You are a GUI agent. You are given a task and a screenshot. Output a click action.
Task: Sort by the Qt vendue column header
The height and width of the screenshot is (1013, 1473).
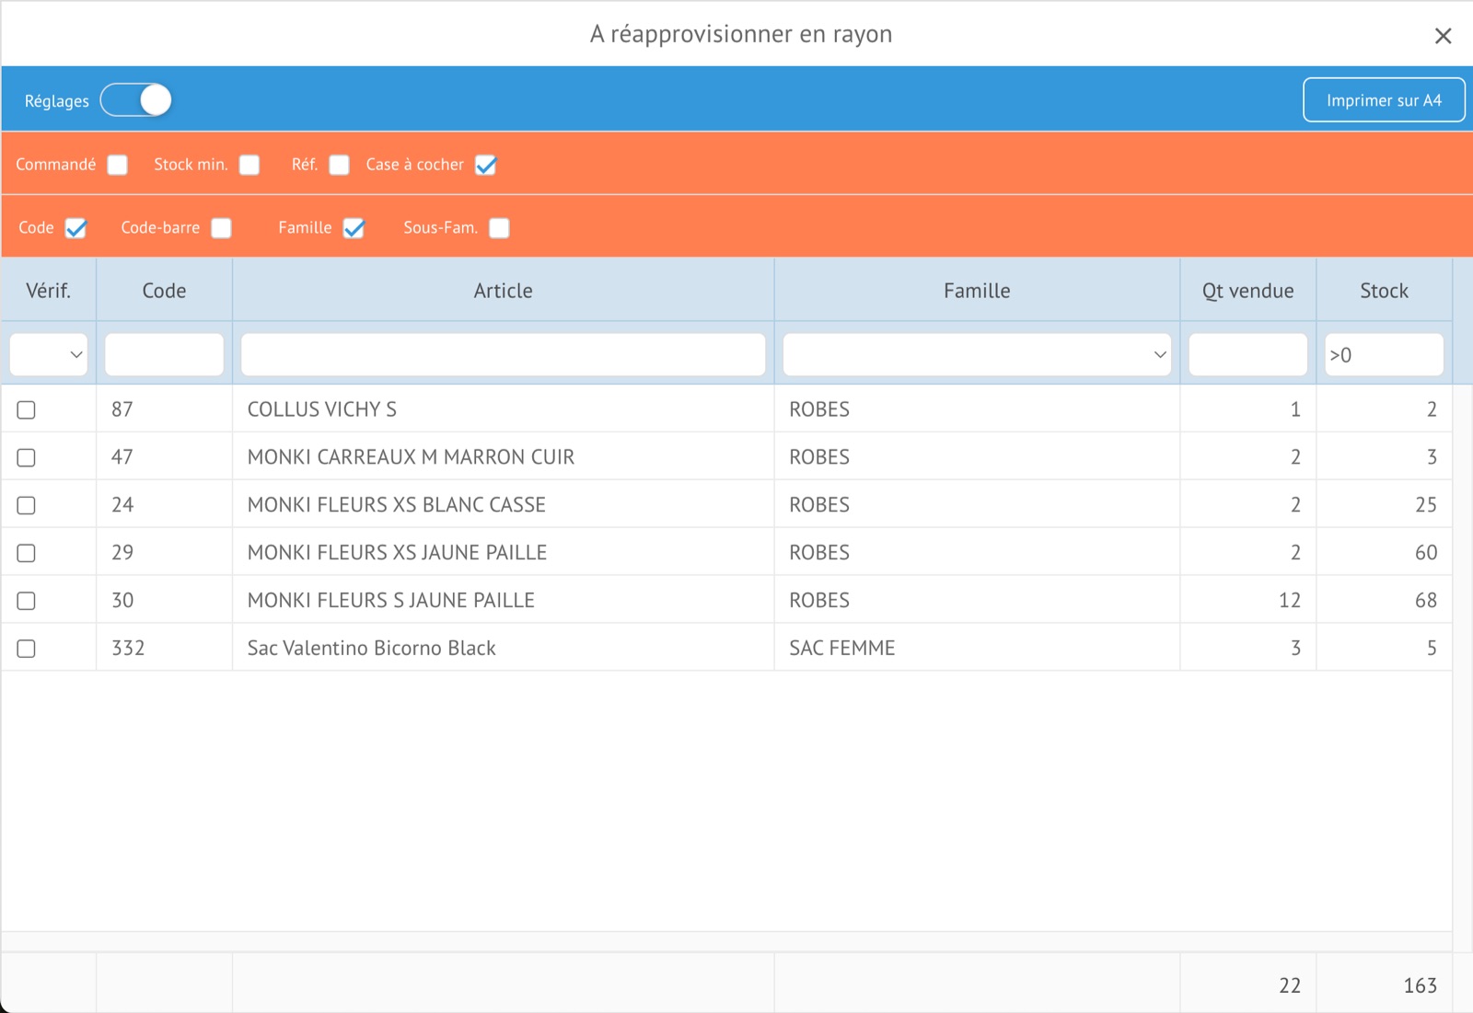(x=1247, y=291)
